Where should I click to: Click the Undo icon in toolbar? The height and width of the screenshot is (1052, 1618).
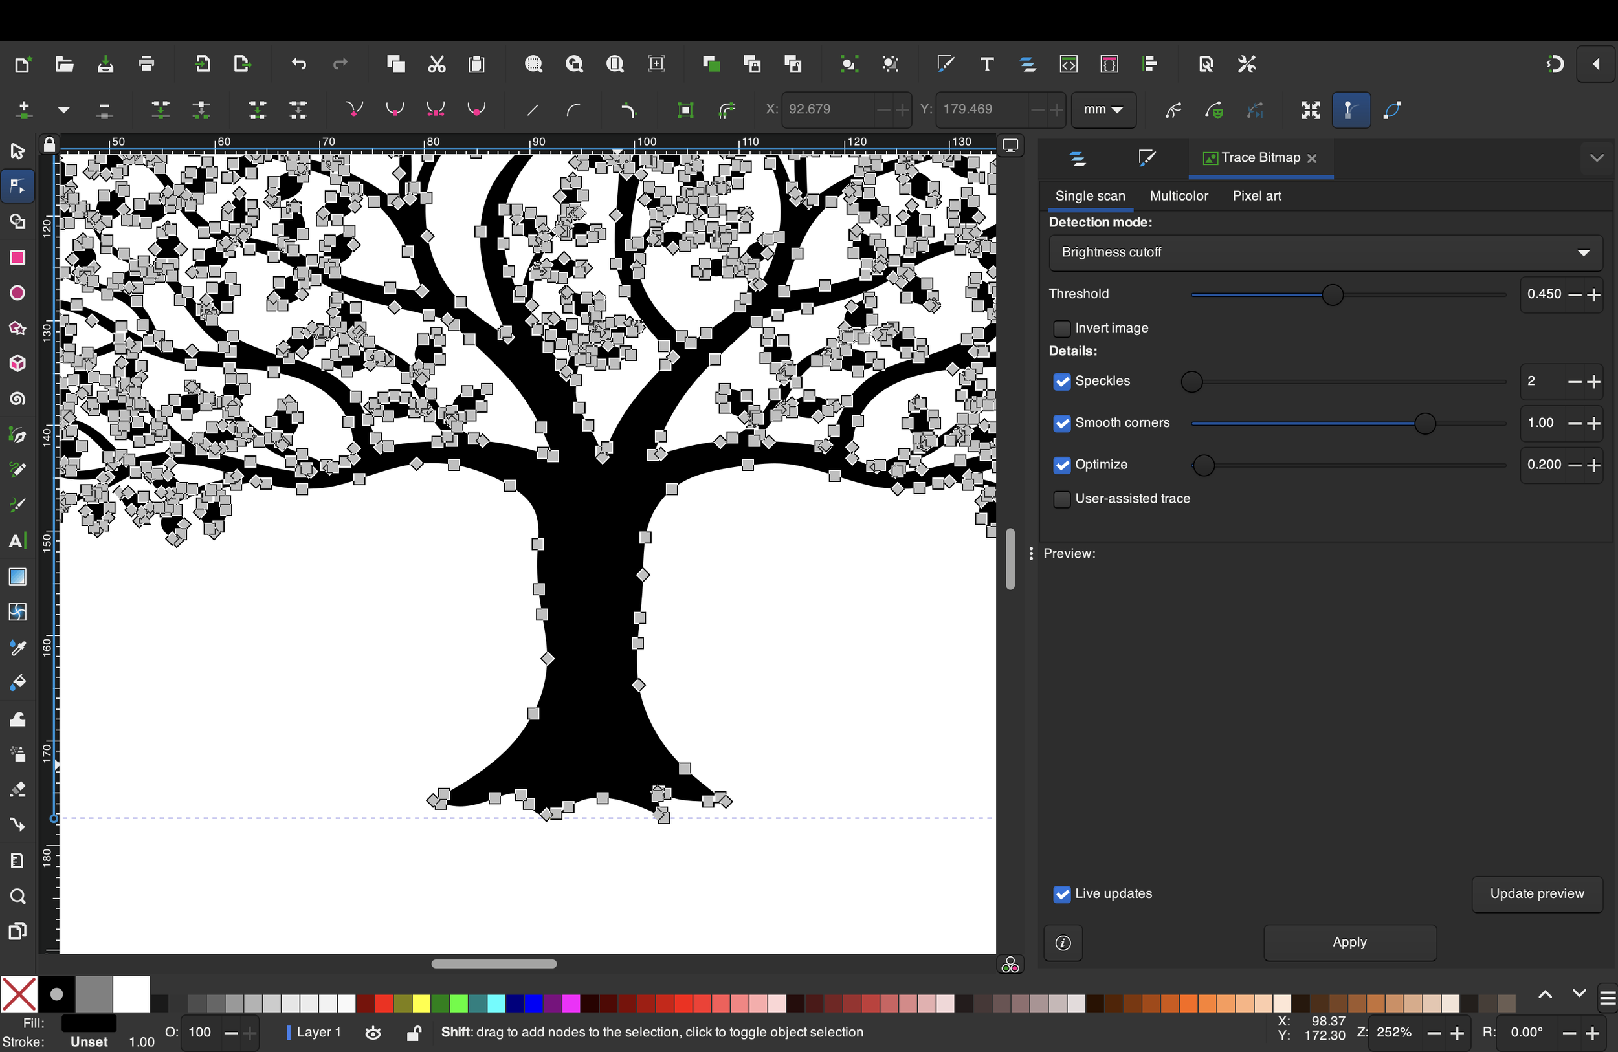(299, 64)
